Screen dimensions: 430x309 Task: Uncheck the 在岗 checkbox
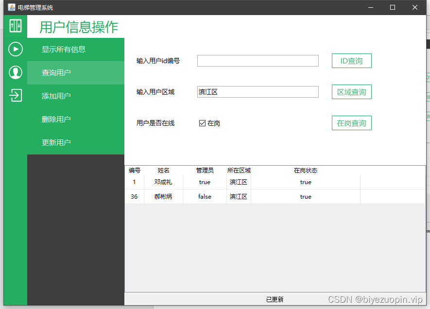coord(203,123)
